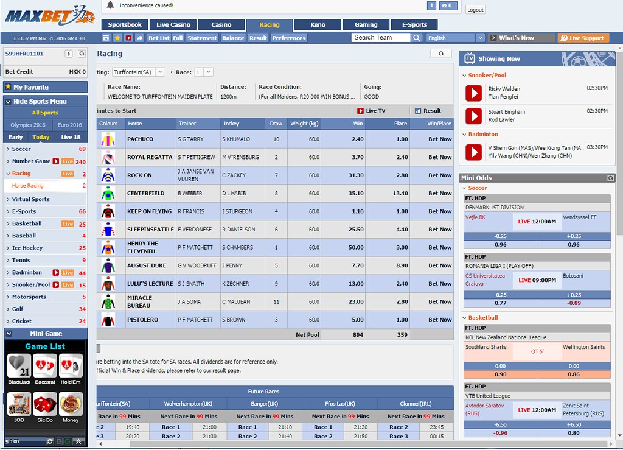Click the mini game balance refresh icon
Screen dimensions: 623x450
(50, 441)
